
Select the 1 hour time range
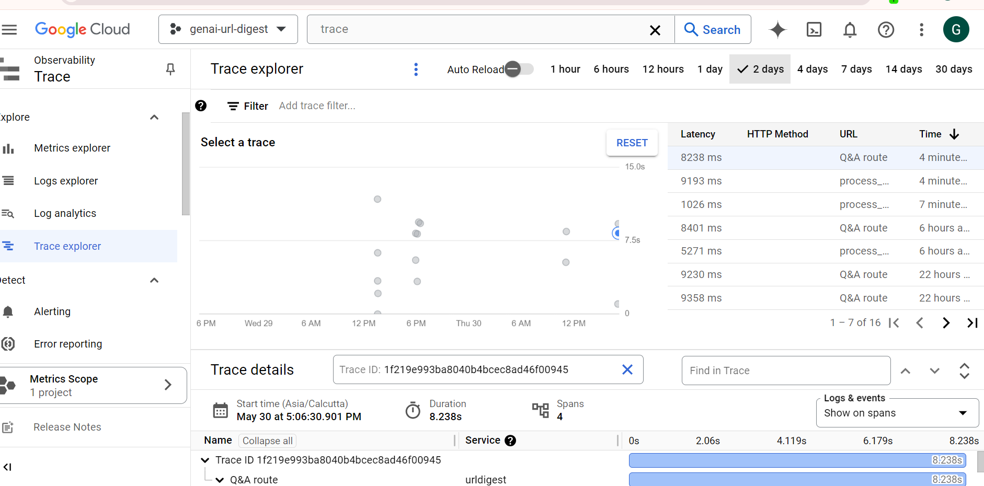(565, 69)
